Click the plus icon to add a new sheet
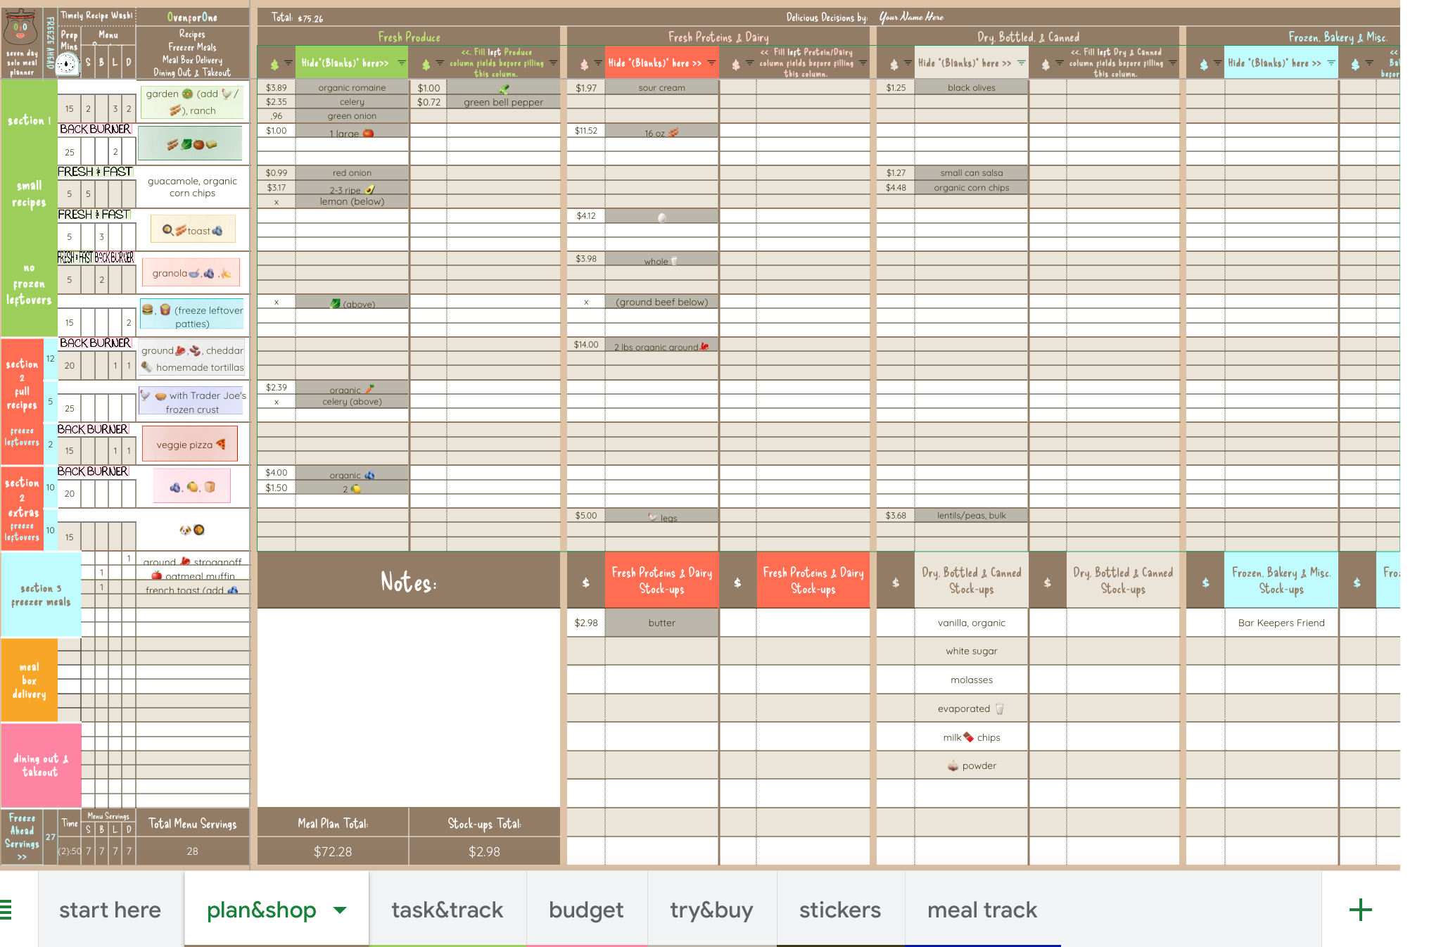Viewport: 1441px width, 947px height. (x=1361, y=909)
